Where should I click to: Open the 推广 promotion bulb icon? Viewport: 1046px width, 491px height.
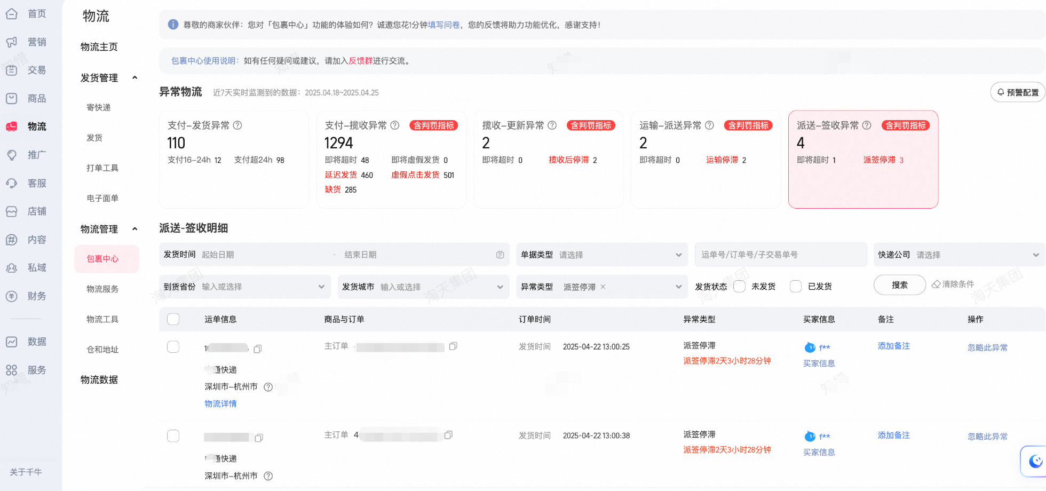click(12, 155)
